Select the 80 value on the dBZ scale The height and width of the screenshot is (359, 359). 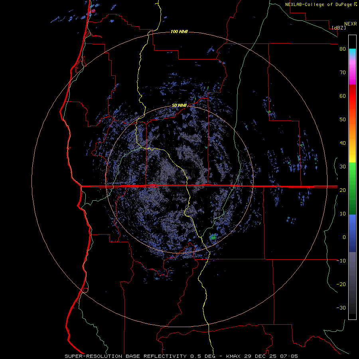343,49
